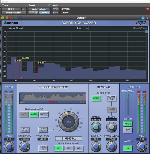Viewport: 150px width, 154px height.
Task: Select FREEZE tracking mode
Action: click(44, 114)
